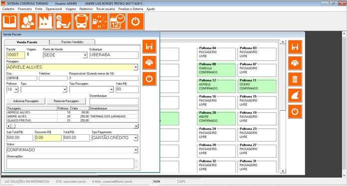Select seat Poltrona 27
Viewport: 348px width, 186px height.
pos(257,151)
